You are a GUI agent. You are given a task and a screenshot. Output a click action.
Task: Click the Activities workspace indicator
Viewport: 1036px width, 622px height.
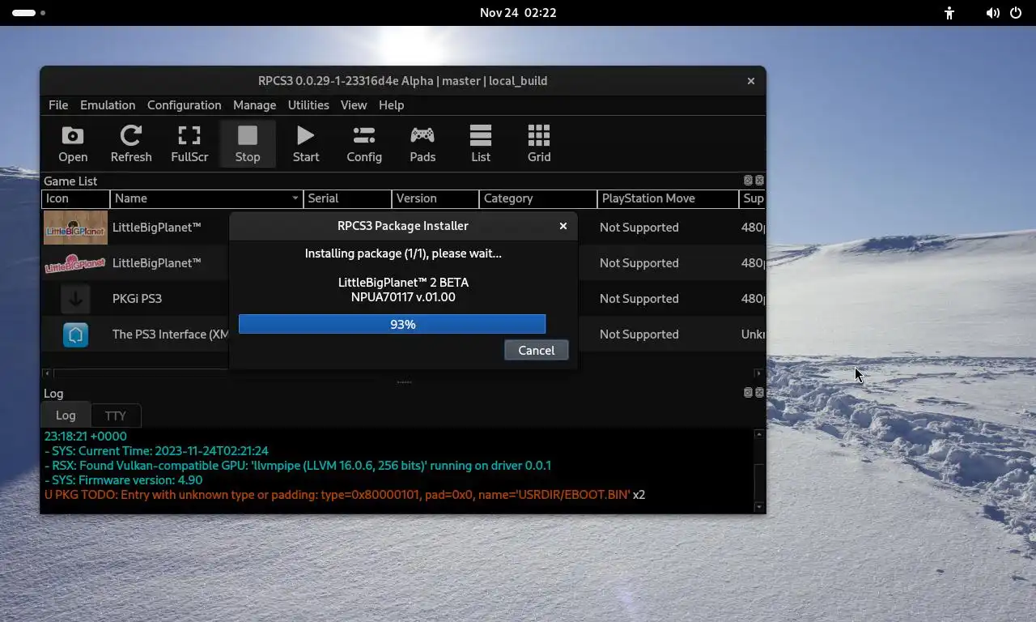tap(28, 13)
